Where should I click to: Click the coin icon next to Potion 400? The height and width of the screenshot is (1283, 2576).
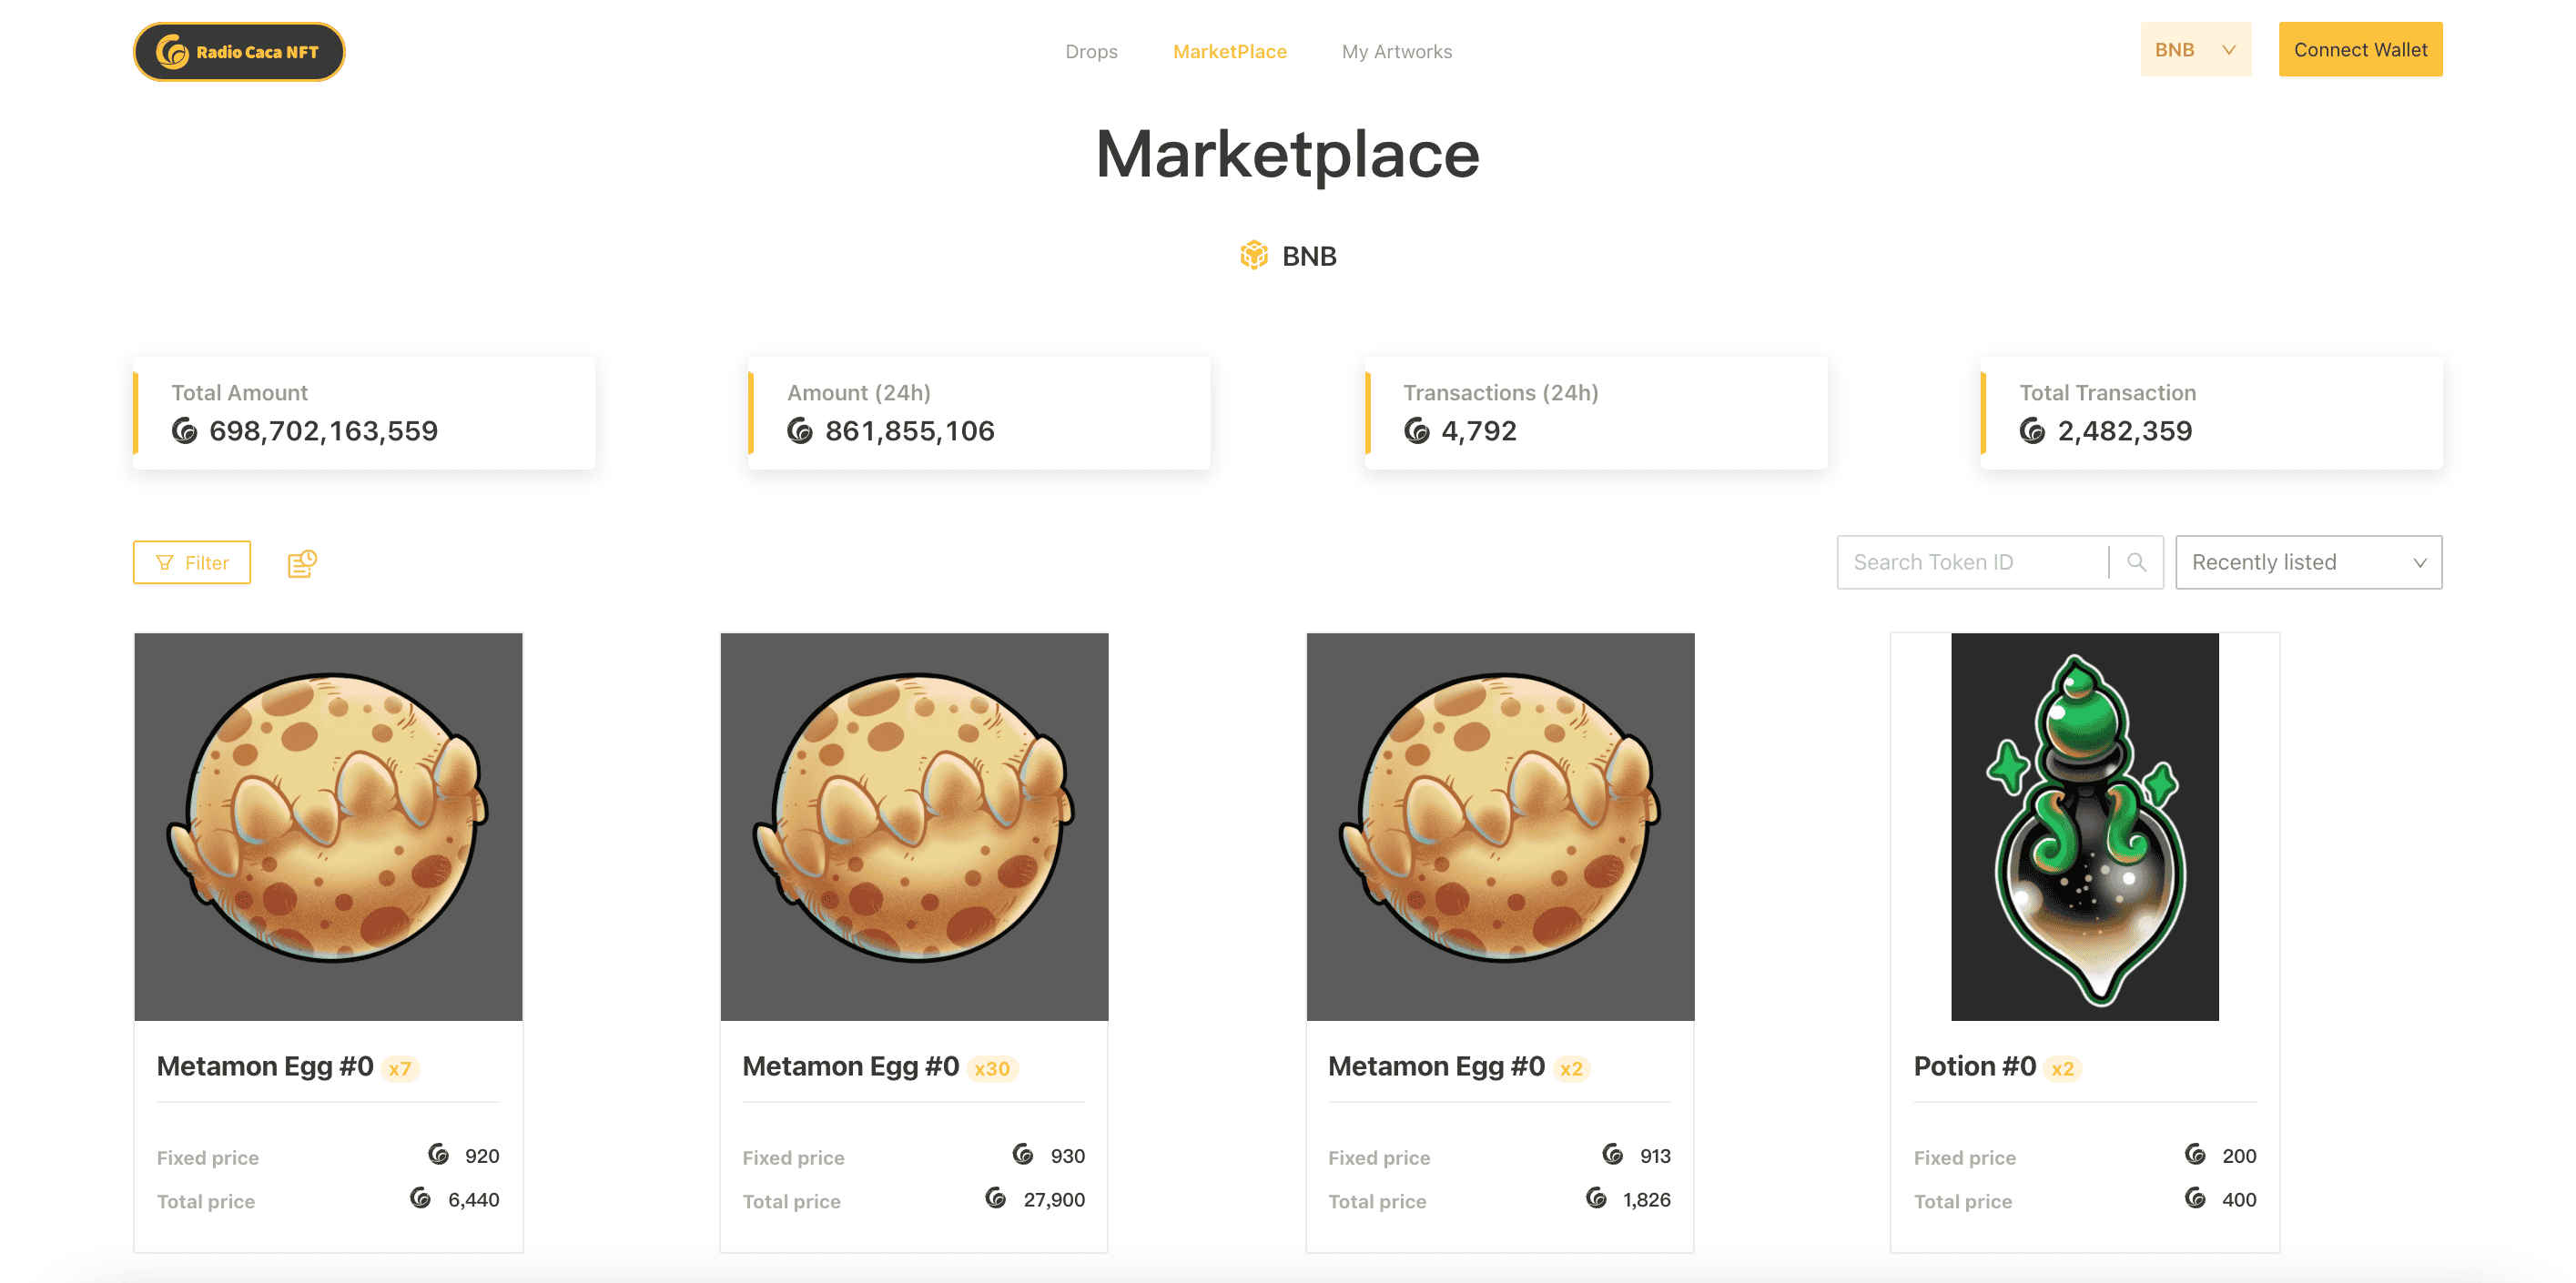tap(2195, 1198)
